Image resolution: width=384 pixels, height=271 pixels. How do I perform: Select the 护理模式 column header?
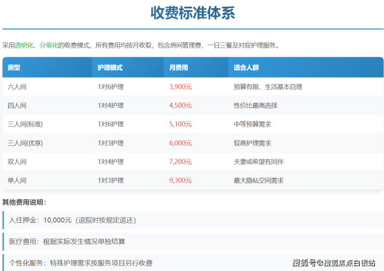[x=110, y=68]
